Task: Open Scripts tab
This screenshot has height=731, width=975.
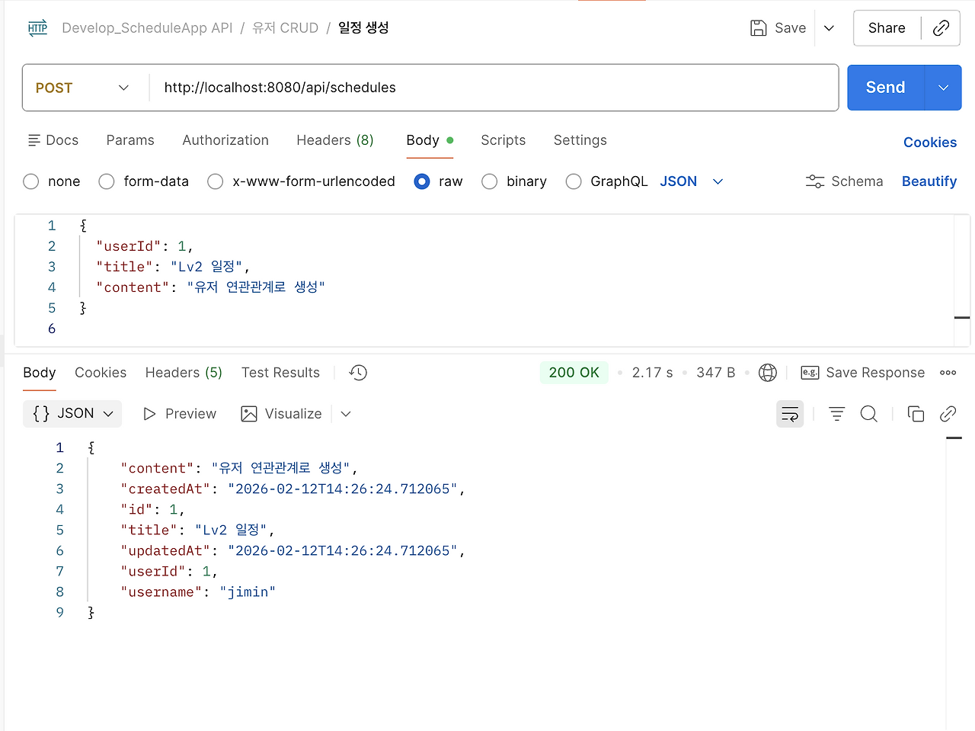Action: click(503, 140)
